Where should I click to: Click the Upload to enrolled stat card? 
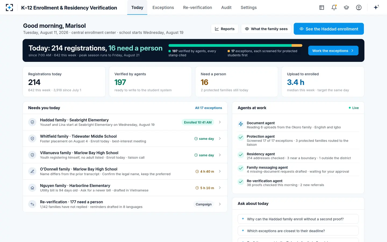[323, 82]
